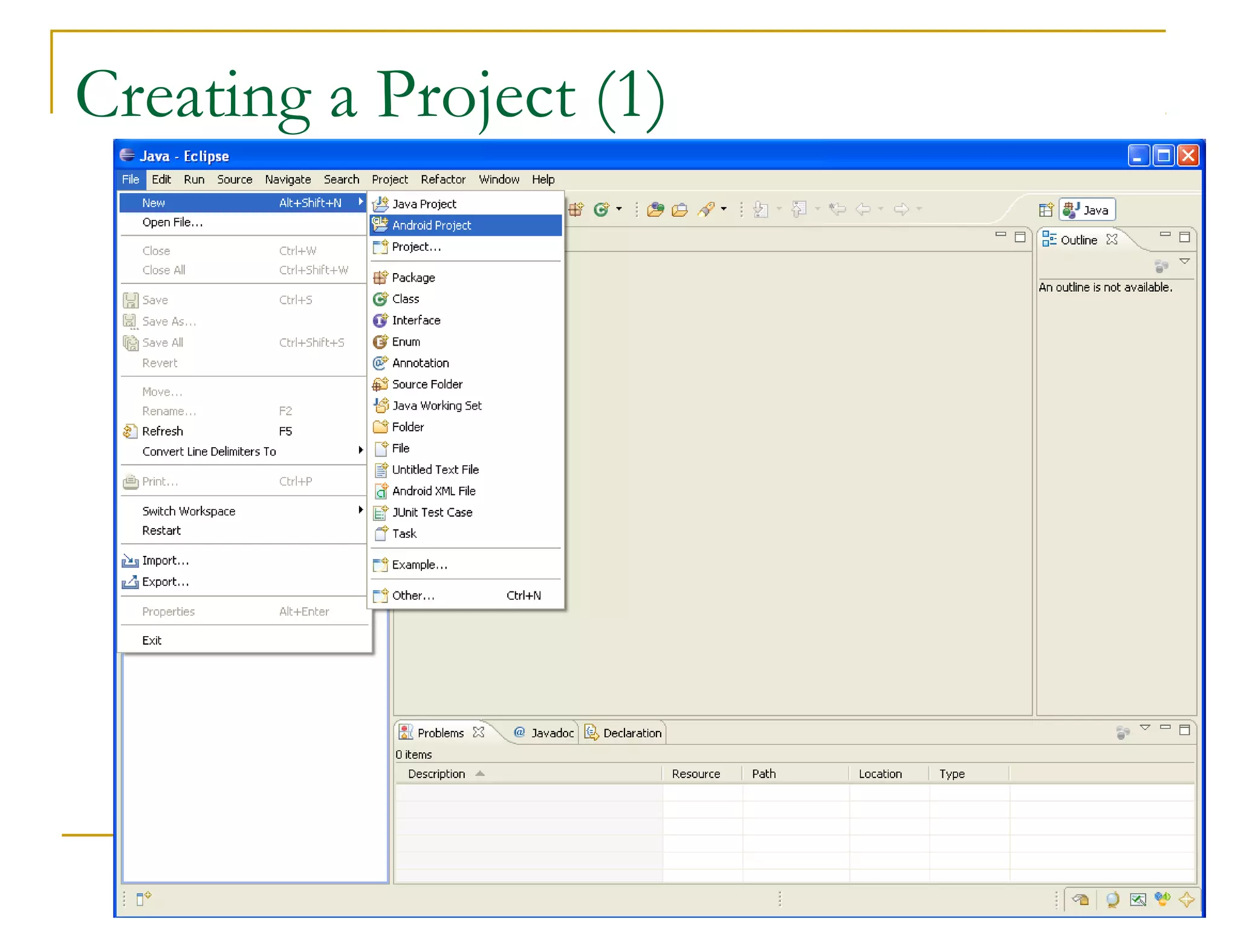
Task: Click the status bar fast view icon
Action: (x=143, y=898)
